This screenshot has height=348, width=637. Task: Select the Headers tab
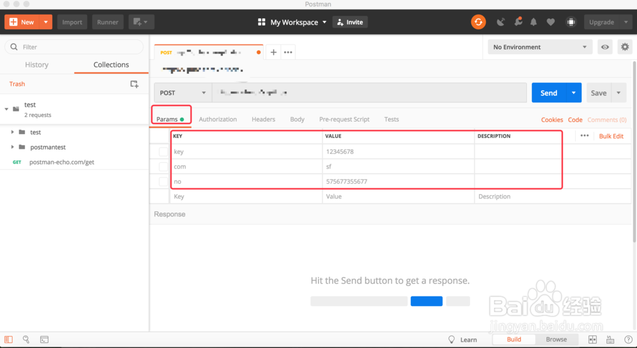[x=263, y=119]
